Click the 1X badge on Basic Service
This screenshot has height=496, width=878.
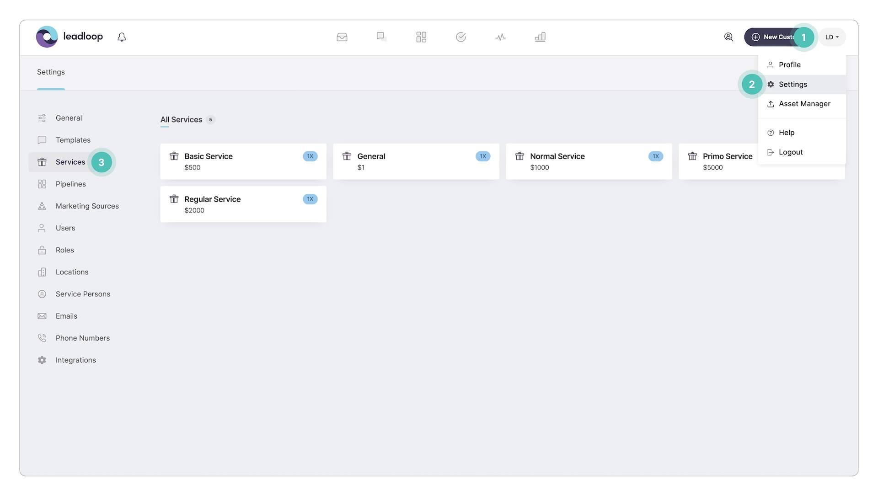311,156
